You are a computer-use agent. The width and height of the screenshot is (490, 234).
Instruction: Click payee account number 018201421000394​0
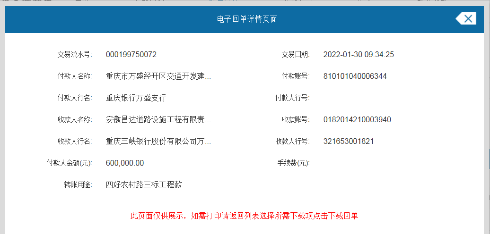point(357,120)
